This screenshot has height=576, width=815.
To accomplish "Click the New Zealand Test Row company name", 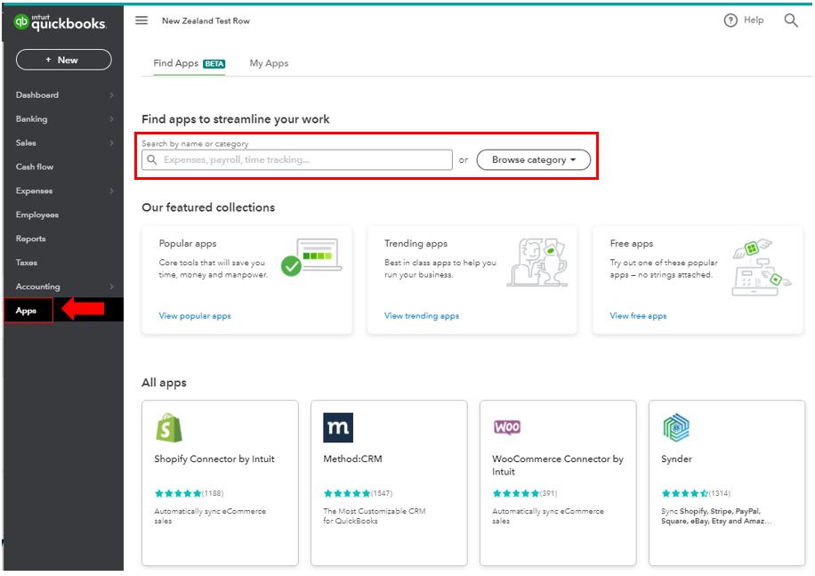I will pyautogui.click(x=206, y=20).
